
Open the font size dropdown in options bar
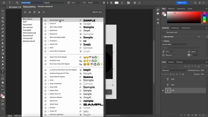[81, 3]
